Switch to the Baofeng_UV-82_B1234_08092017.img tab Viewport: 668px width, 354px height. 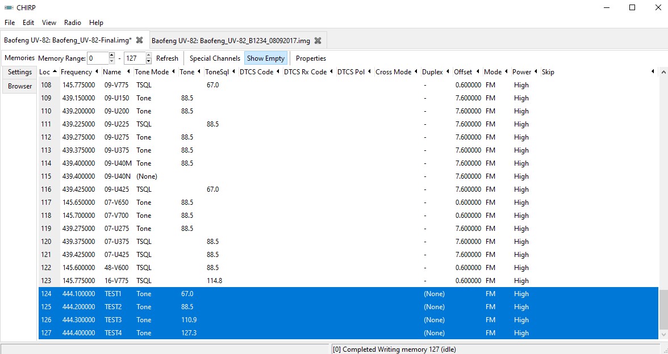click(231, 41)
